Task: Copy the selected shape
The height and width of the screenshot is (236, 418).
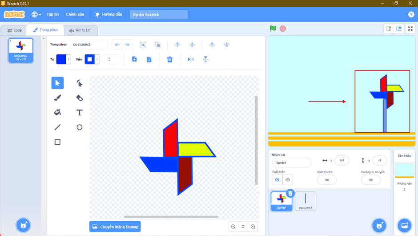Action: click(134, 59)
